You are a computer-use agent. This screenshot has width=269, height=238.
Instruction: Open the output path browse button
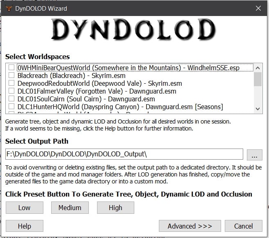[255, 155]
